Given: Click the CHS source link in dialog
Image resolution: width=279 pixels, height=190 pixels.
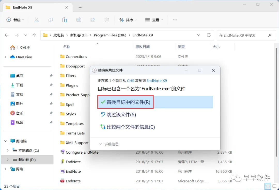Looking at the screenshot, I should [x=131, y=81].
